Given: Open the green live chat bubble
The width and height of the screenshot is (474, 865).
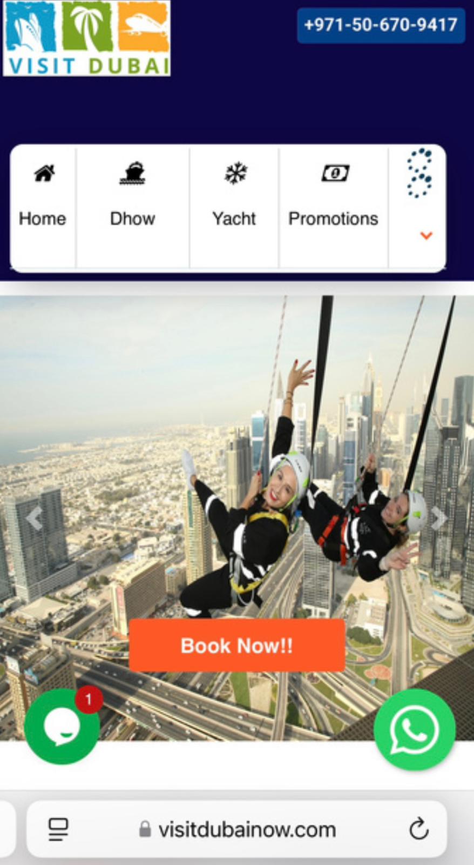Looking at the screenshot, I should [62, 726].
